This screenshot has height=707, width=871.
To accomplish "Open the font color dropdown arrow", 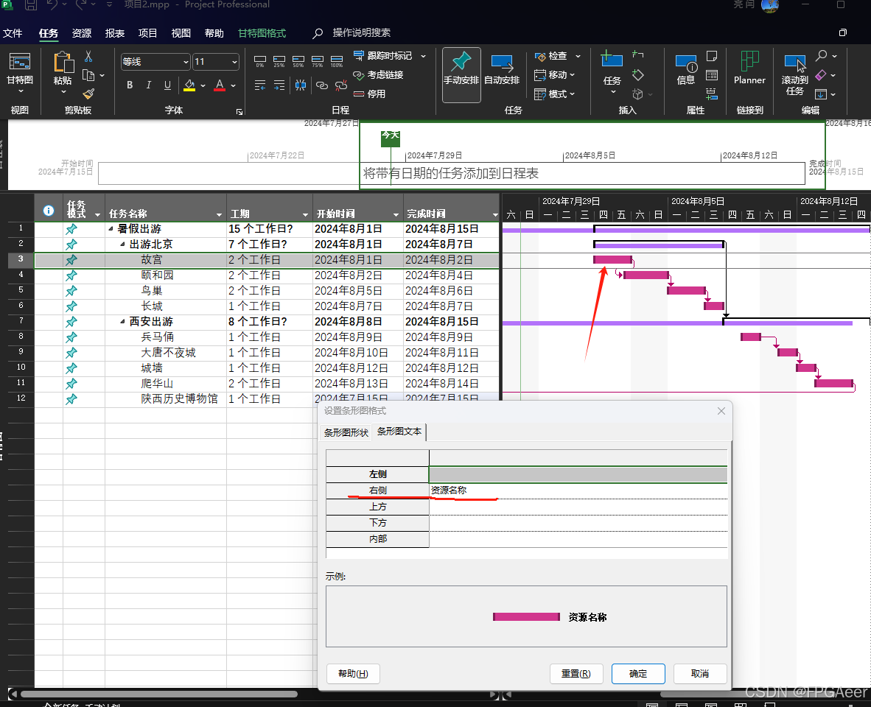I will pyautogui.click(x=234, y=85).
